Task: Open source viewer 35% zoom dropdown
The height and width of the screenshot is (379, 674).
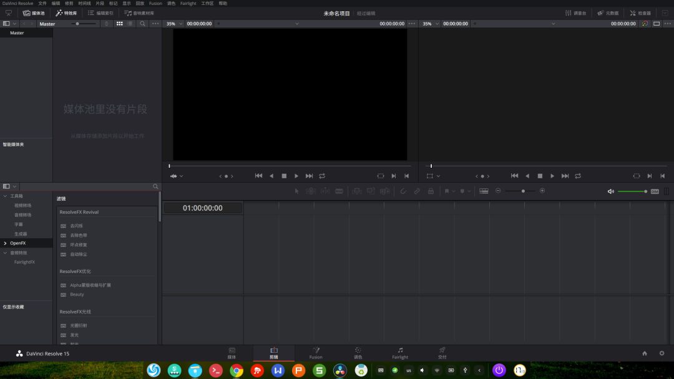Action: [175, 24]
